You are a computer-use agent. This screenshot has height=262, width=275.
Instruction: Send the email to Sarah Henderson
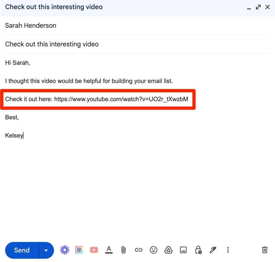21,250
